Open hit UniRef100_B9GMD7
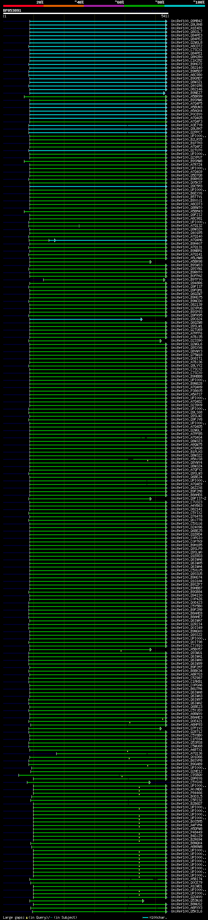 pyautogui.click(x=186, y=79)
